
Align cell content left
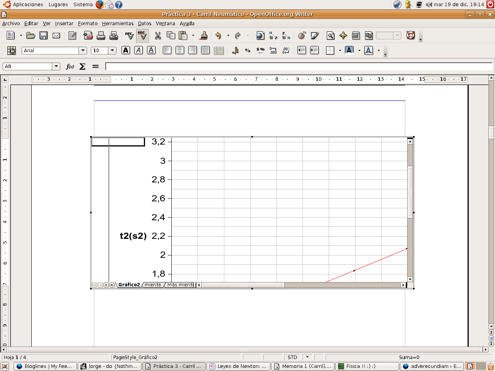pyautogui.click(x=167, y=50)
